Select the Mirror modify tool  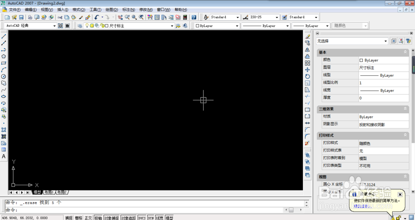tap(307, 50)
